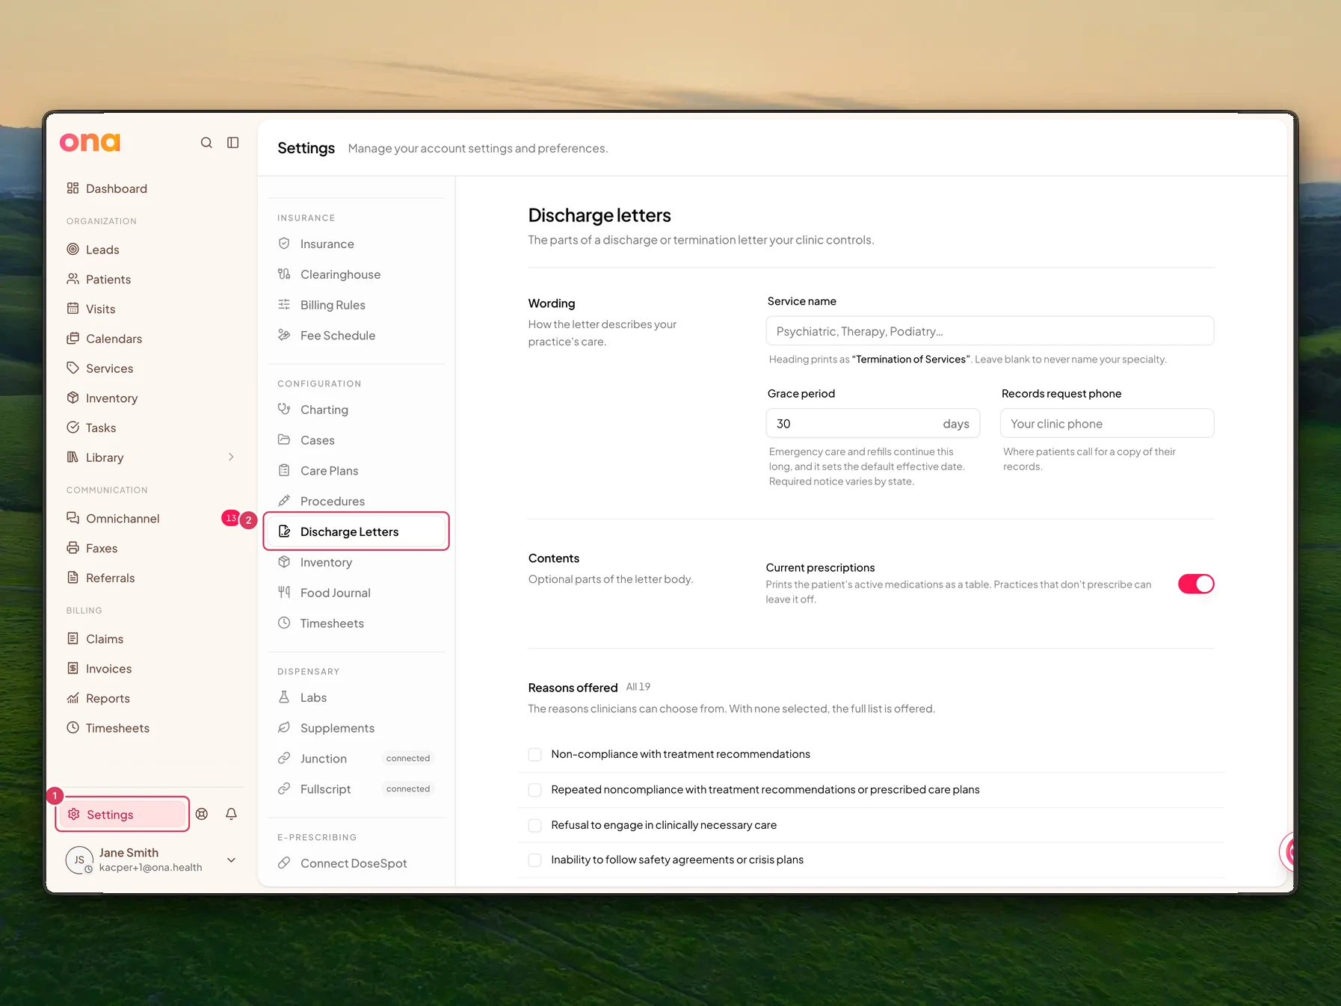
Task: Click the Grace period days field
Action: [872, 424]
